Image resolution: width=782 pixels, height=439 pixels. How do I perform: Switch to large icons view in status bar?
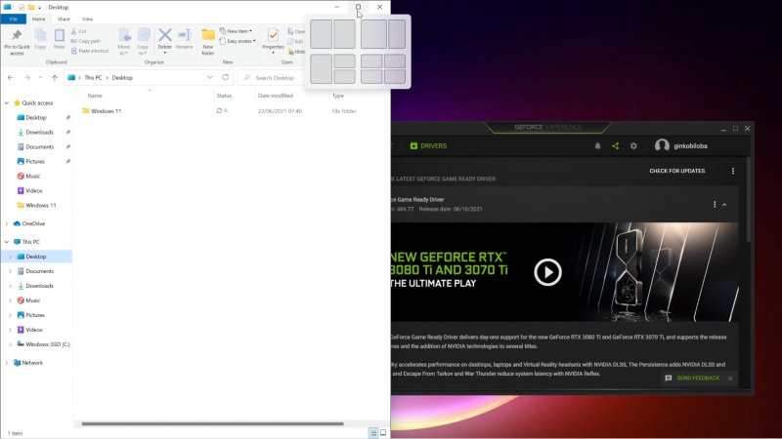(x=383, y=432)
